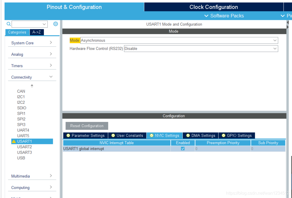The height and width of the screenshot is (198, 292).
Task: Click the Parameter Settings status check icon
Action: pyautogui.click(x=68, y=135)
